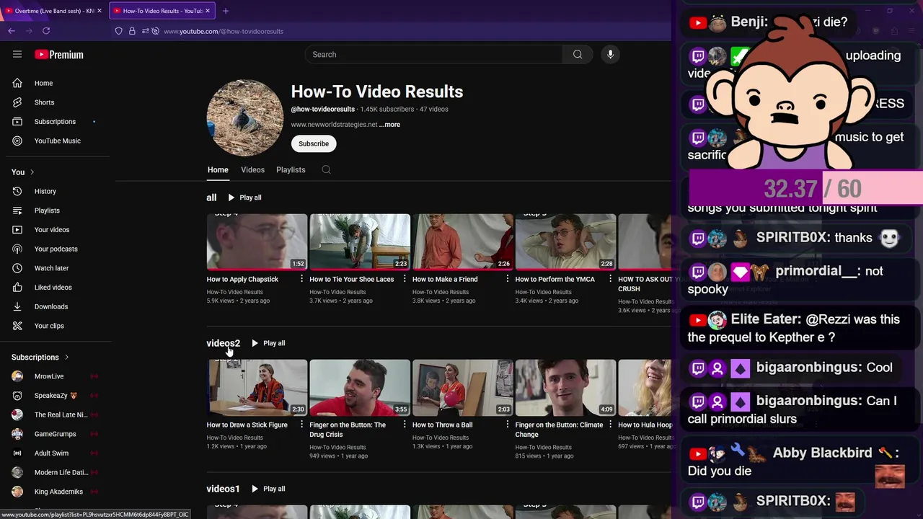The image size is (923, 519).
Task: Open the YouTube hamburger guide menu
Action: coord(17,54)
